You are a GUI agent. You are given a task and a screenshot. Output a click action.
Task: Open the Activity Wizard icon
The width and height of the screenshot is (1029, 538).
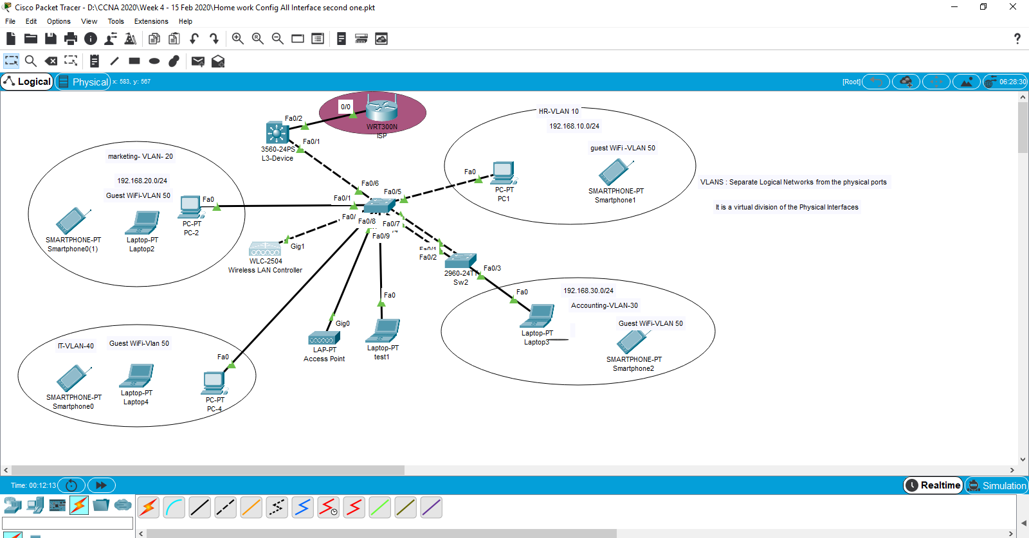pyautogui.click(x=111, y=39)
